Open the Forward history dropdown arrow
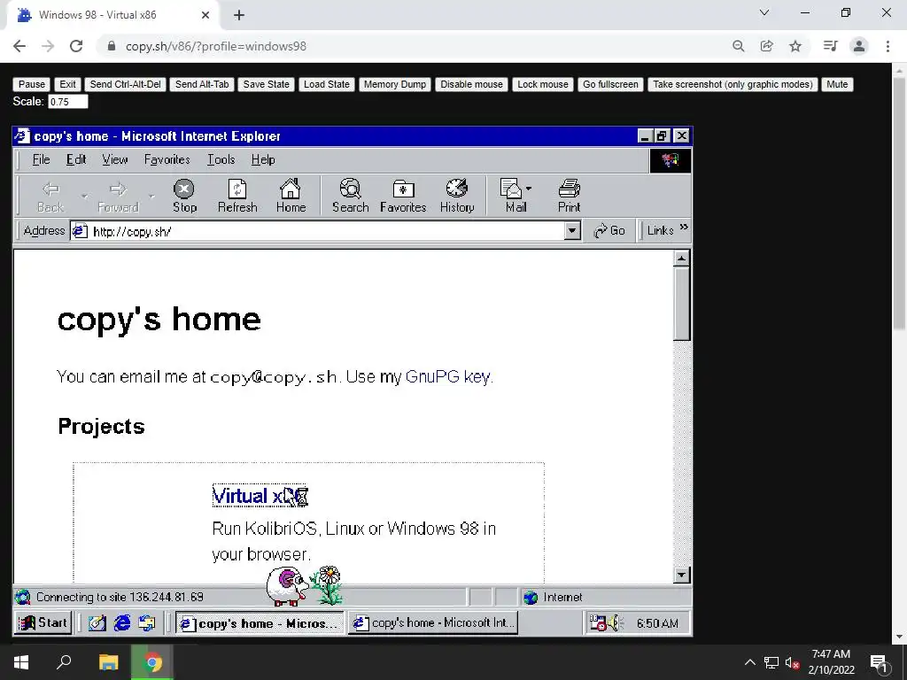This screenshot has width=907, height=680. pyautogui.click(x=151, y=197)
